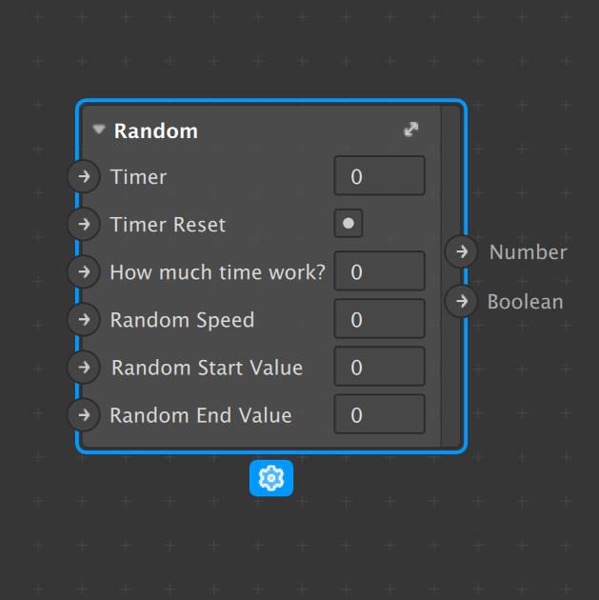Toggle the Timer Reset checkbox
The image size is (599, 600).
click(349, 224)
